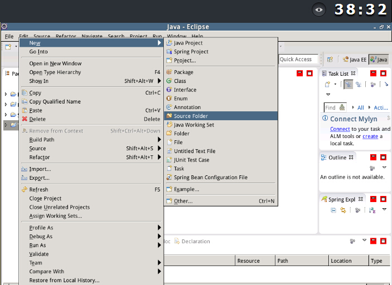Choose Copy from context menu

(91, 93)
